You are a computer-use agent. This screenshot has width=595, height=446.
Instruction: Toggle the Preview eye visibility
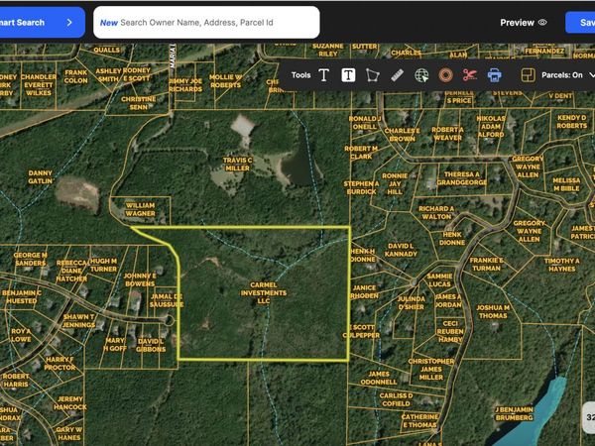[x=541, y=22]
